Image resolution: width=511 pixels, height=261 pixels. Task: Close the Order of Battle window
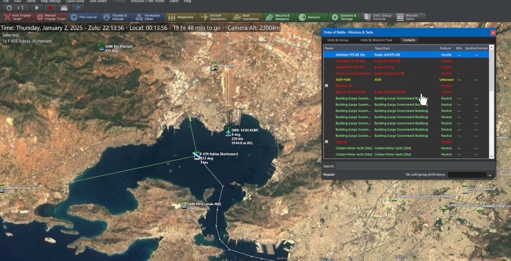(493, 32)
